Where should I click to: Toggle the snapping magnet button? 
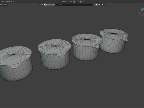tap(74, 1)
